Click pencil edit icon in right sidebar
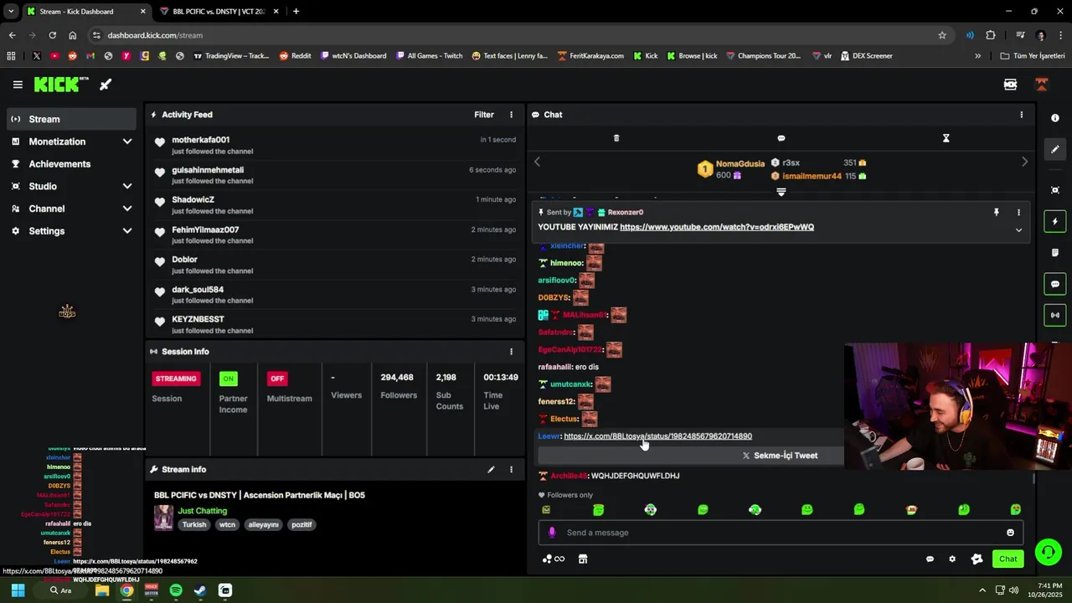This screenshot has width=1072, height=603. 1055,149
